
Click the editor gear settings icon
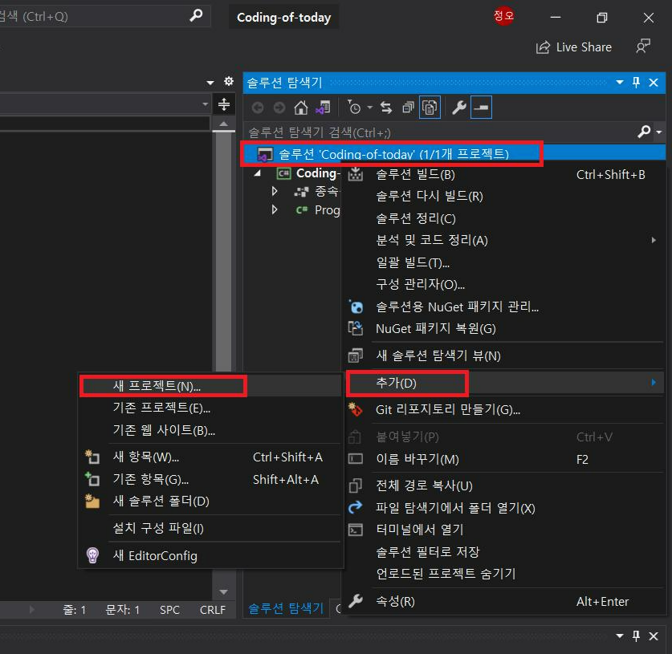pyautogui.click(x=229, y=81)
